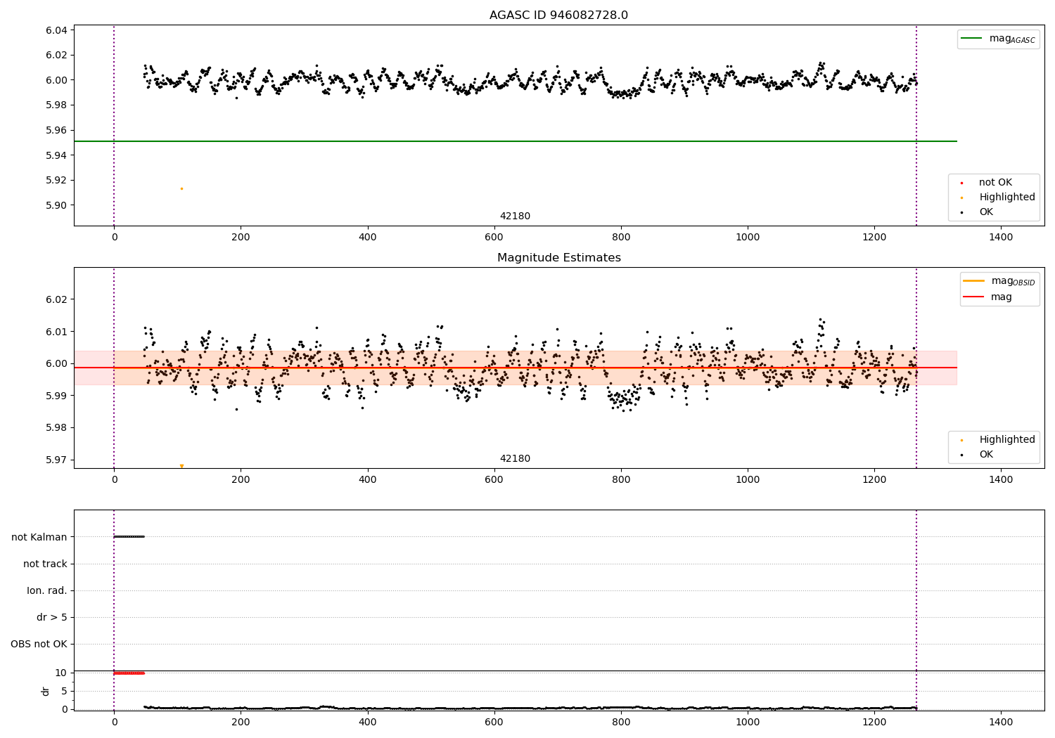The width and height of the screenshot is (1055, 738).
Task: Click the "OK" label in the Magnitude Estimates legend
Action: click(986, 454)
